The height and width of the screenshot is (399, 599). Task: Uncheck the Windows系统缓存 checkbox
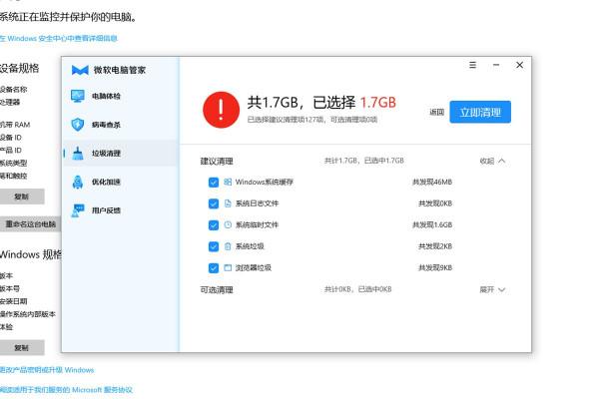click(x=214, y=183)
